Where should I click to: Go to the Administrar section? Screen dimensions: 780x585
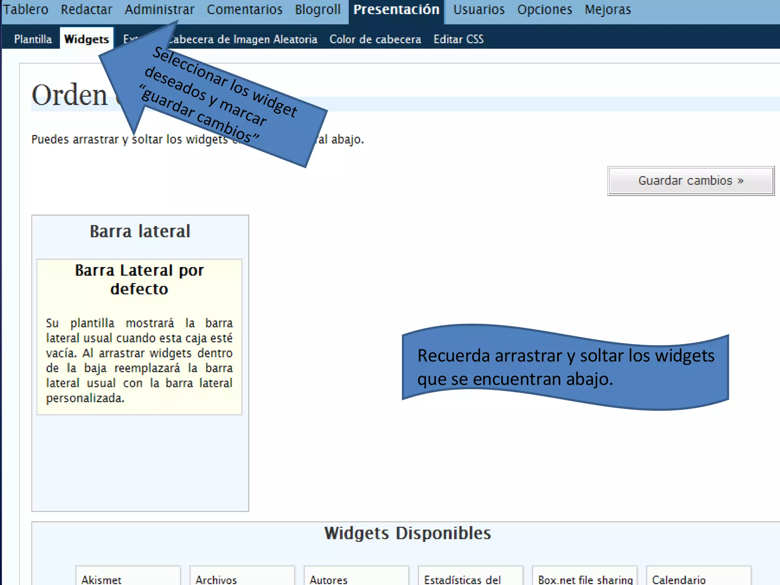160,10
